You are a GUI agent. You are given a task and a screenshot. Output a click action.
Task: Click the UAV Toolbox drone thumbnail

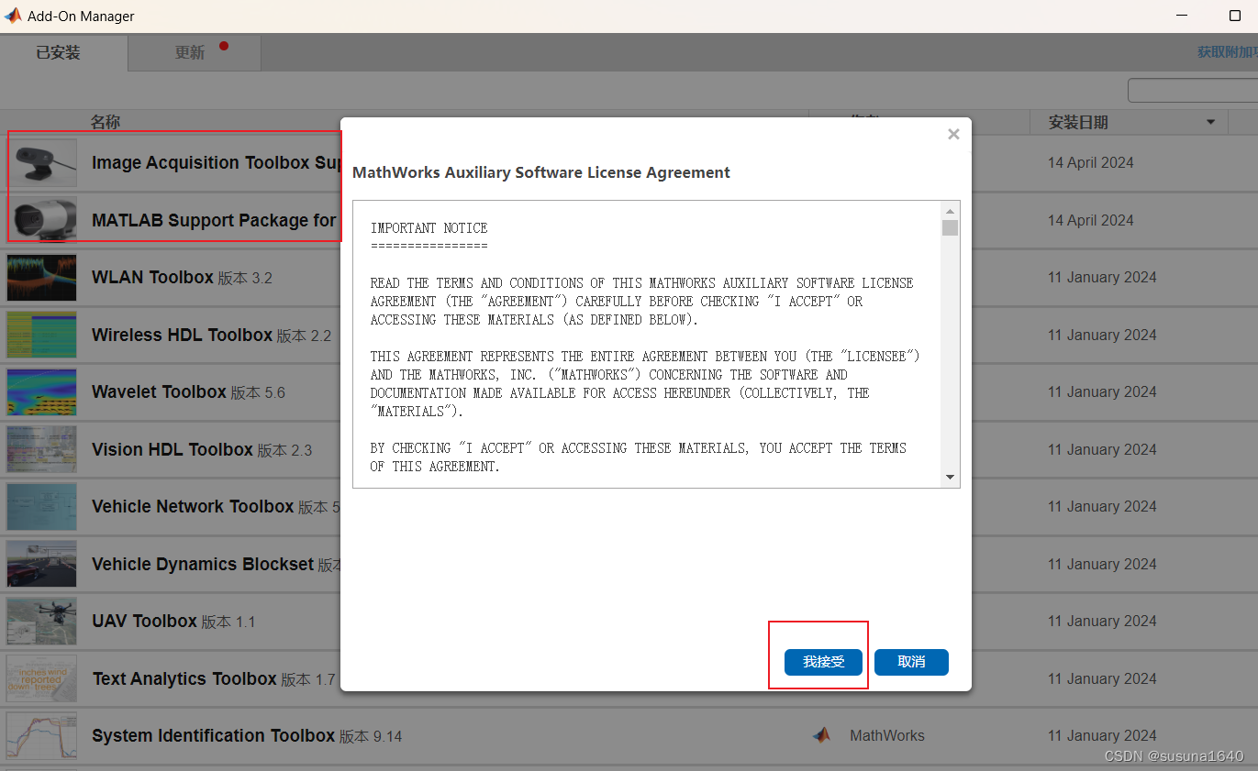click(x=42, y=622)
